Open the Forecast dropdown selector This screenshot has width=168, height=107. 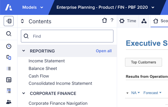click(x=152, y=93)
